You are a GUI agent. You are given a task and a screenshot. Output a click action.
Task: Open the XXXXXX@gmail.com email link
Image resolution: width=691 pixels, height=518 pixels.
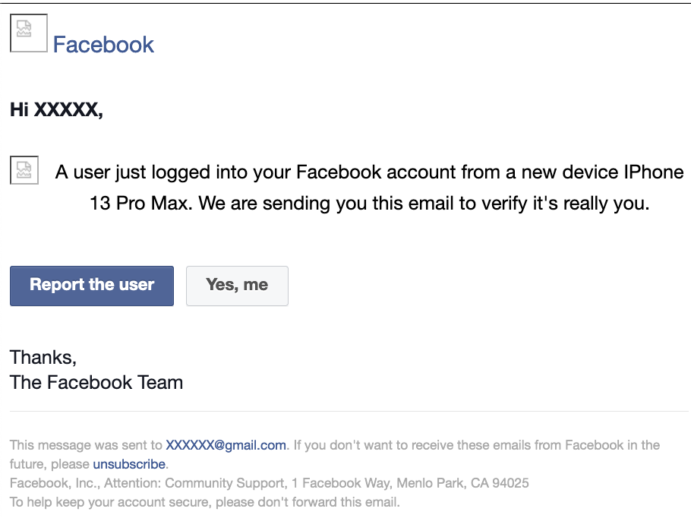(226, 445)
